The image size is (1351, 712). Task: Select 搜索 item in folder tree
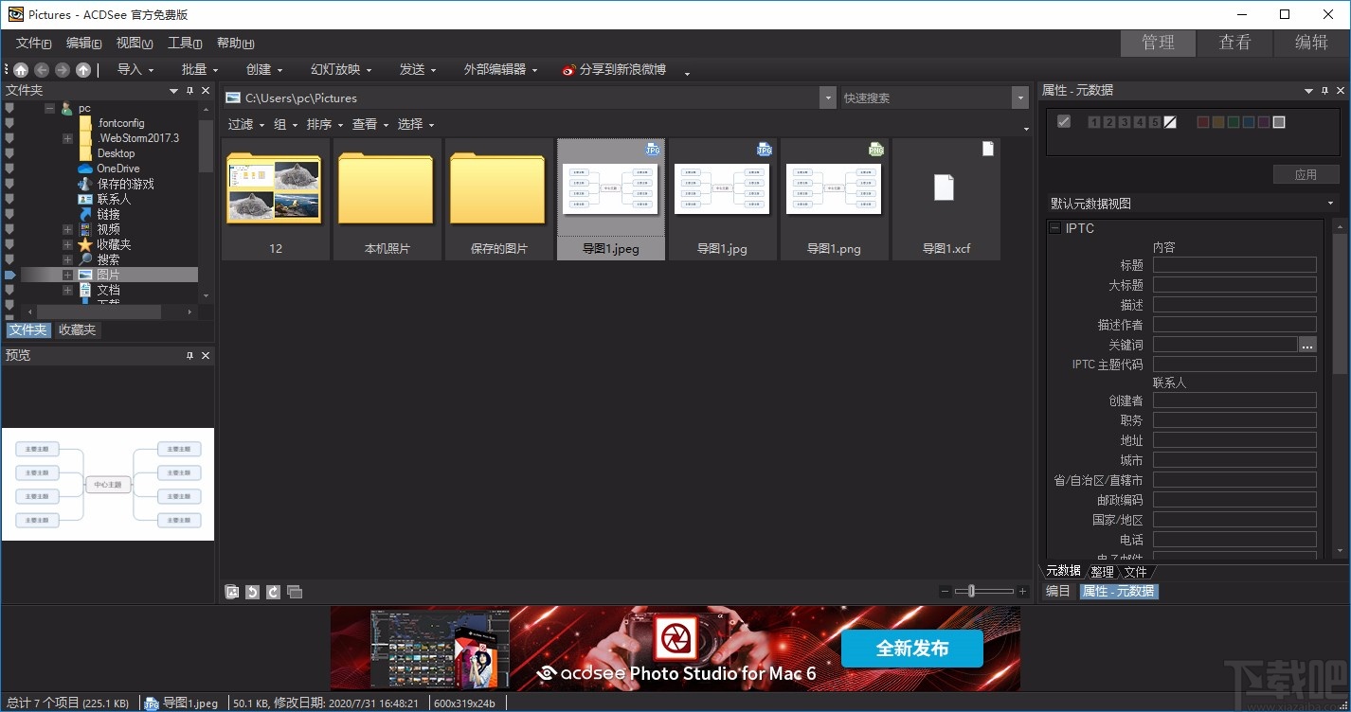coord(99,259)
